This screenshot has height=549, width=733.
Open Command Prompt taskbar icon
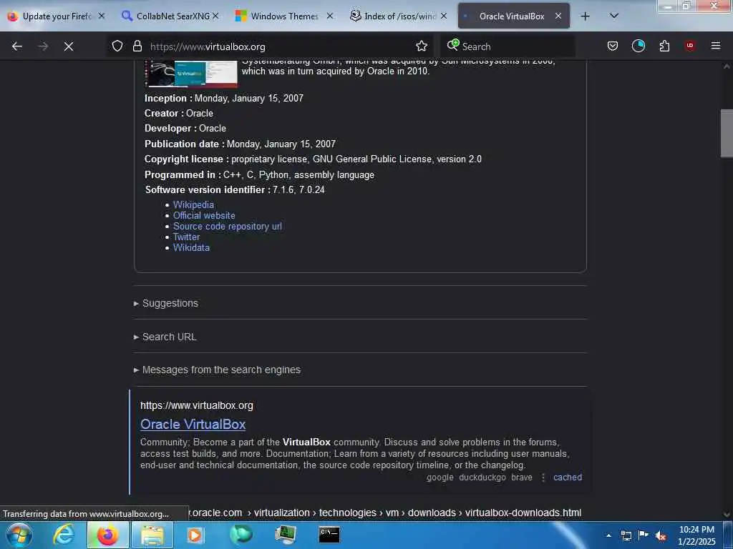point(329,535)
